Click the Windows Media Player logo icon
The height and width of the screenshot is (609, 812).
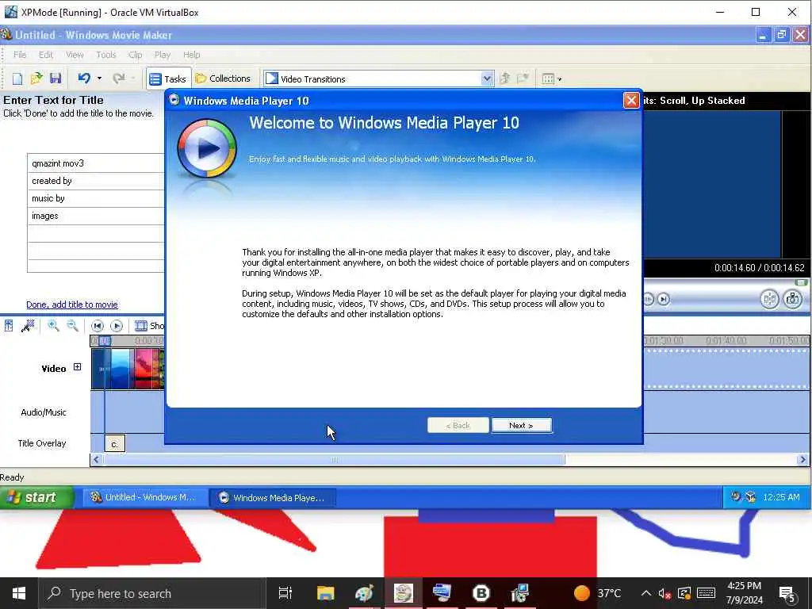(x=207, y=148)
